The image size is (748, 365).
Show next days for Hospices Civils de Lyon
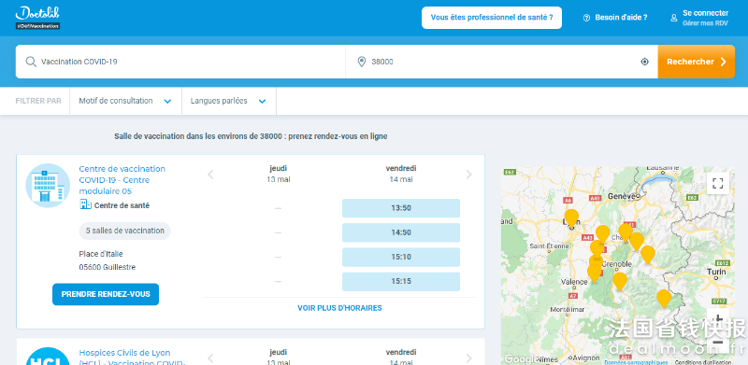469,358
